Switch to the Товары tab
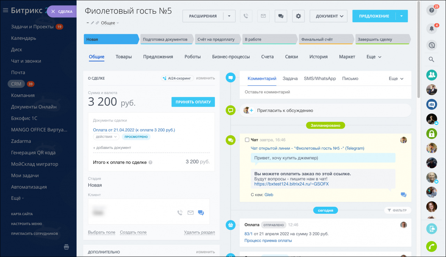Screen dimensions: 446x257 click(x=124, y=57)
